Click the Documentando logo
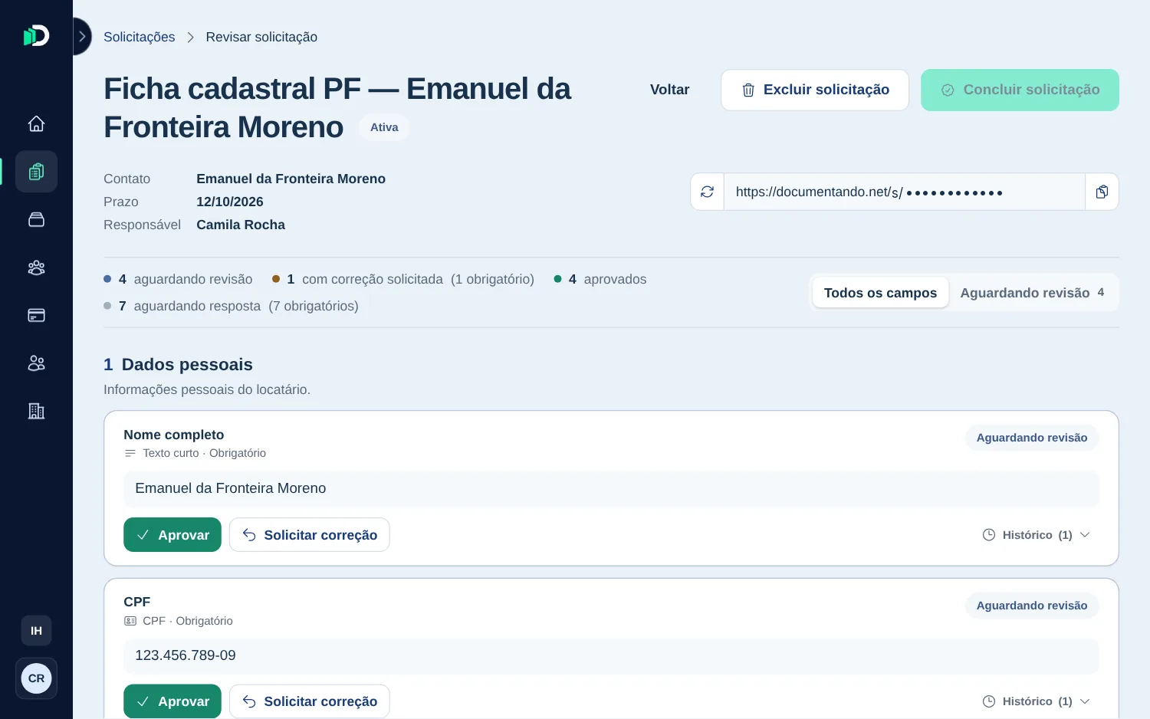Image resolution: width=1150 pixels, height=719 pixels. point(36,35)
